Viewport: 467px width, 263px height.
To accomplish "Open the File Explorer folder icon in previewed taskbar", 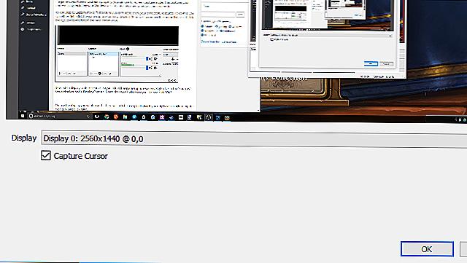I will point(125,117).
